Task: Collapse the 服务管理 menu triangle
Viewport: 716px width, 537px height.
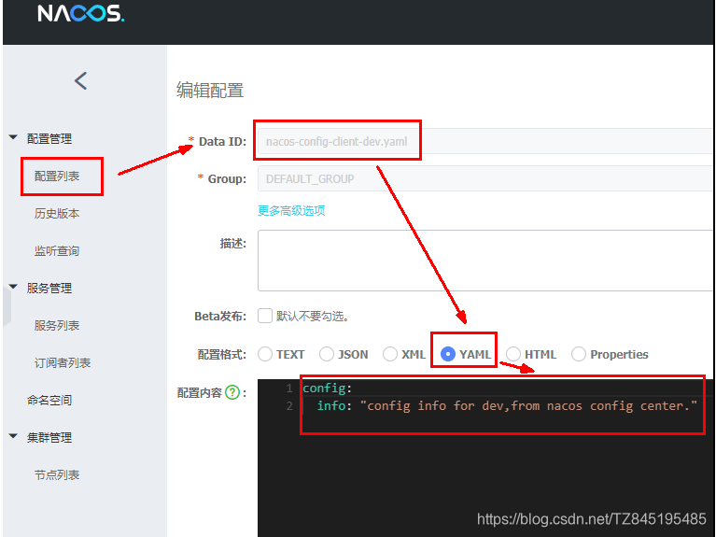Action: [x=13, y=287]
